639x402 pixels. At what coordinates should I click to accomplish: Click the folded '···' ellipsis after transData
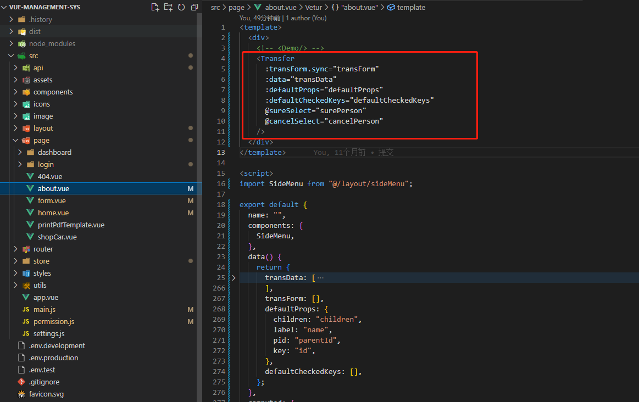coord(321,278)
